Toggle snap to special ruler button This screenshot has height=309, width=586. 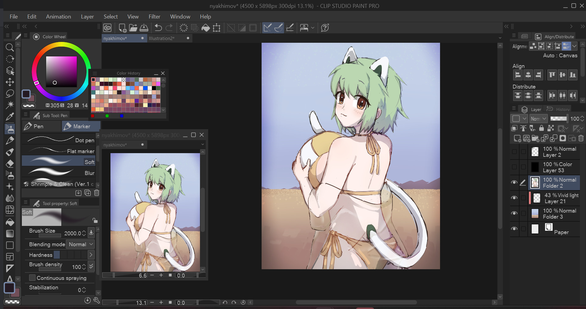point(278,28)
